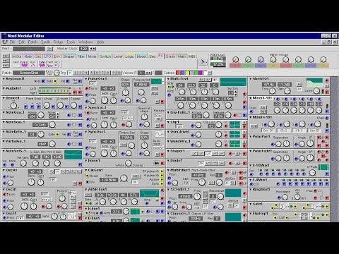Viewport: 339px width, 254px height.
Task: Mute SyncOsc1 with its M button
Action: click(157, 155)
